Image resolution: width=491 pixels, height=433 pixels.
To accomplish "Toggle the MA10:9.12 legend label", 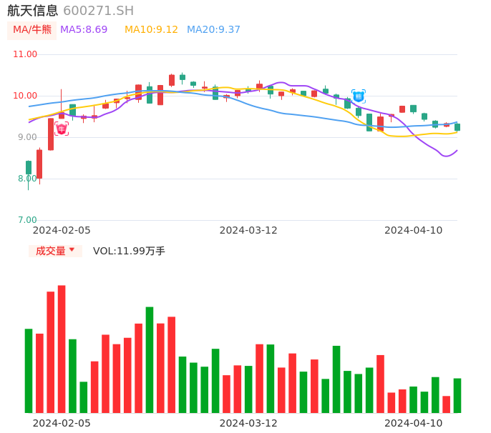I will click(151, 30).
